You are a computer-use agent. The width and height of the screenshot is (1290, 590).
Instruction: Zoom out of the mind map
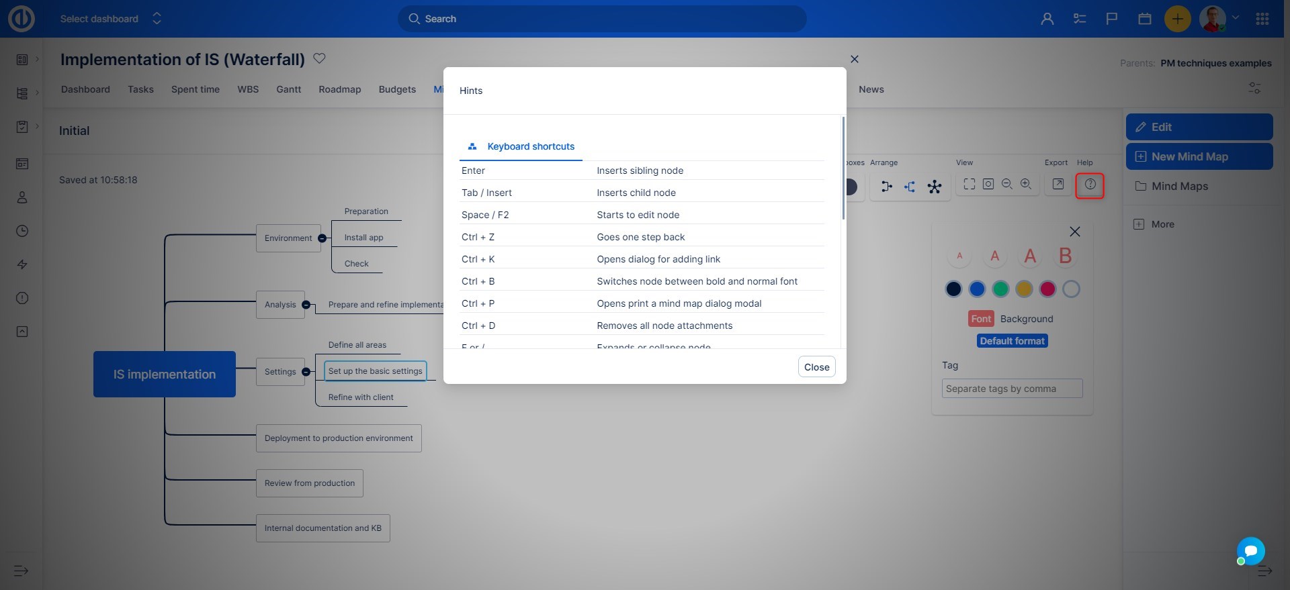pyautogui.click(x=1006, y=185)
